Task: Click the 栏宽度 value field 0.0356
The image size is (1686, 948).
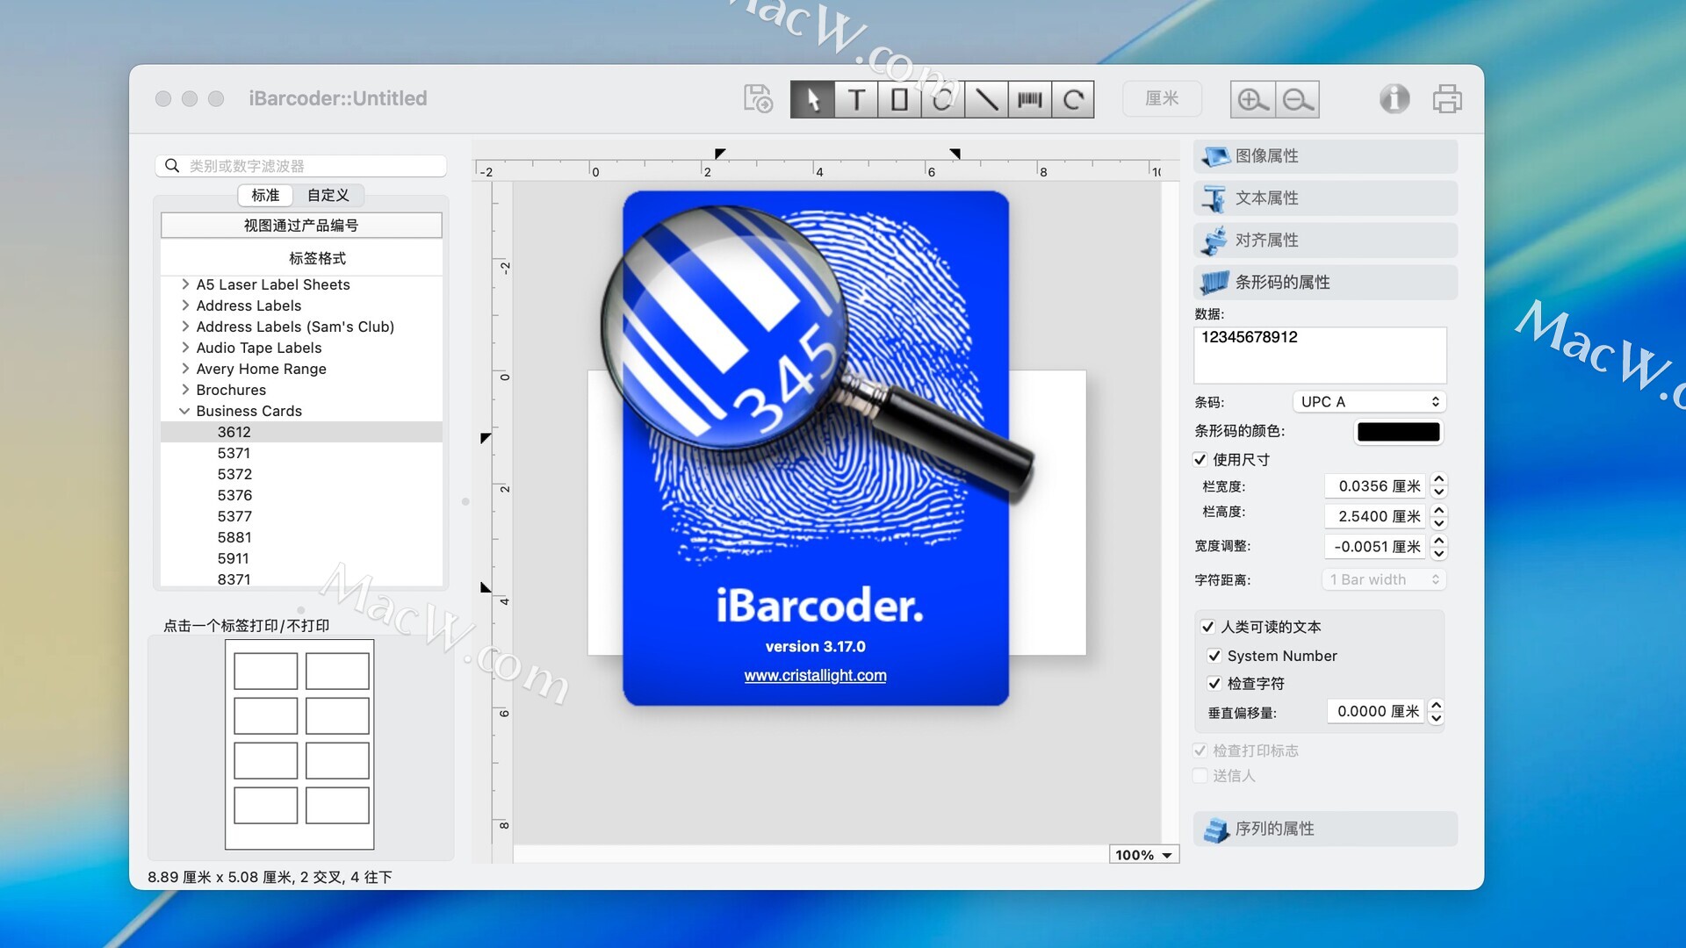Action: pos(1374,486)
